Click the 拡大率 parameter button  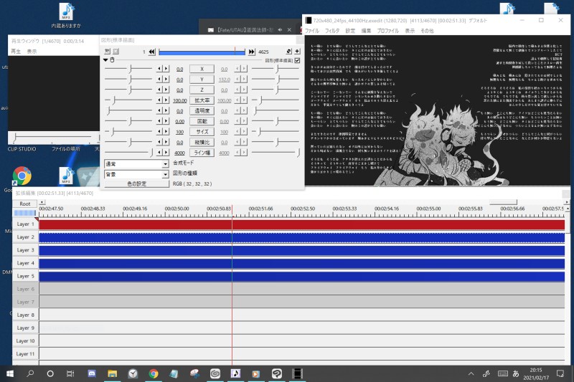(202, 100)
